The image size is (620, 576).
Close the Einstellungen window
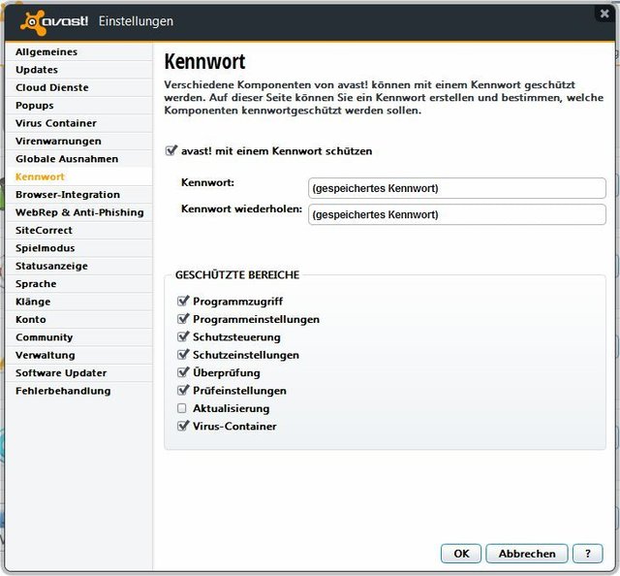[x=603, y=14]
